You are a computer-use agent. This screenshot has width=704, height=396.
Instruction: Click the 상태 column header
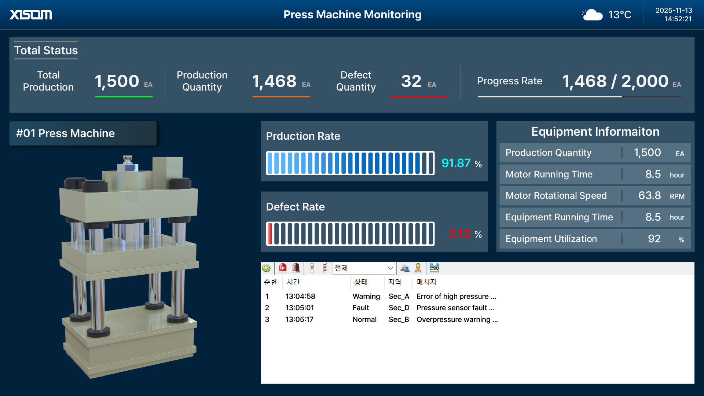tap(361, 282)
